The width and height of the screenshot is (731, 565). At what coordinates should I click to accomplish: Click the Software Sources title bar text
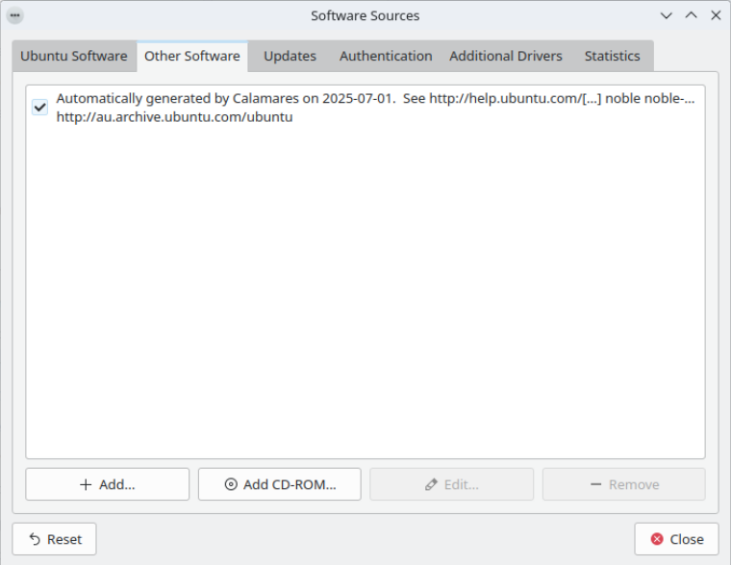pyautogui.click(x=365, y=15)
